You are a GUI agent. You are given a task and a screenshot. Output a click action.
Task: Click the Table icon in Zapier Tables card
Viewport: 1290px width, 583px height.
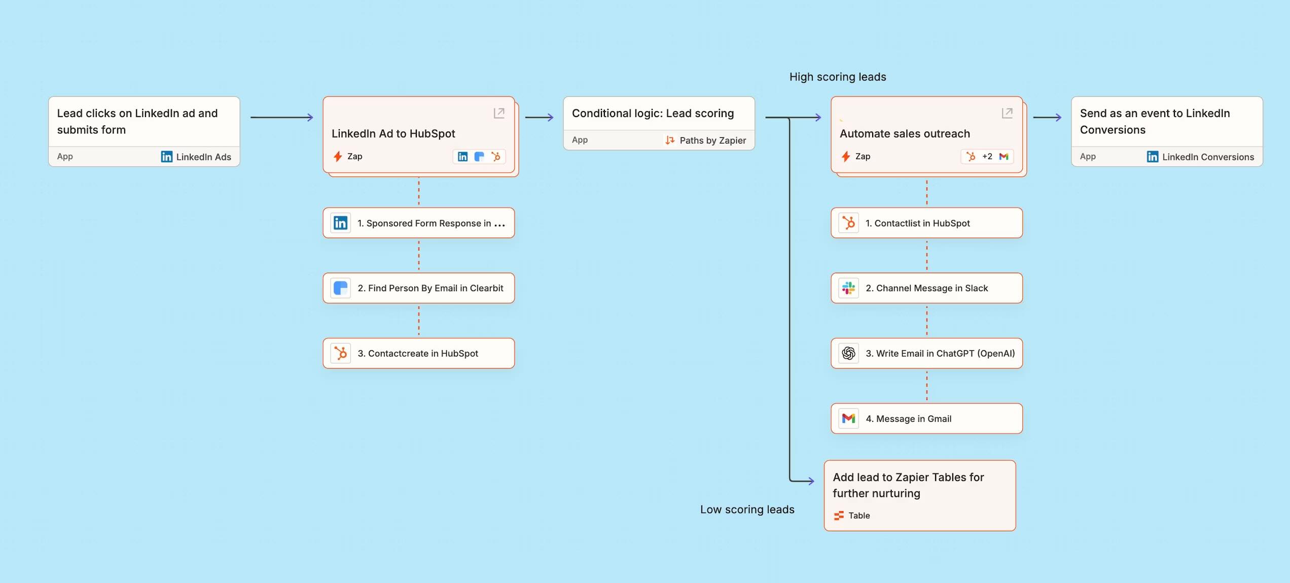839,516
